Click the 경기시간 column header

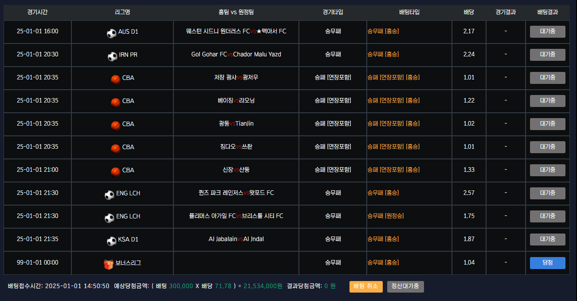pyautogui.click(x=37, y=12)
